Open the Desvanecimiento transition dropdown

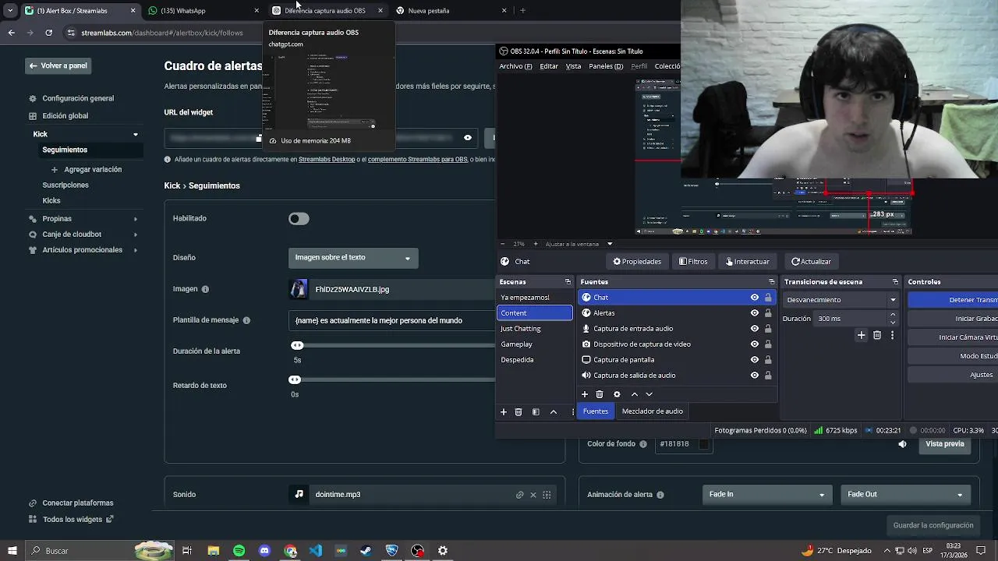click(841, 300)
